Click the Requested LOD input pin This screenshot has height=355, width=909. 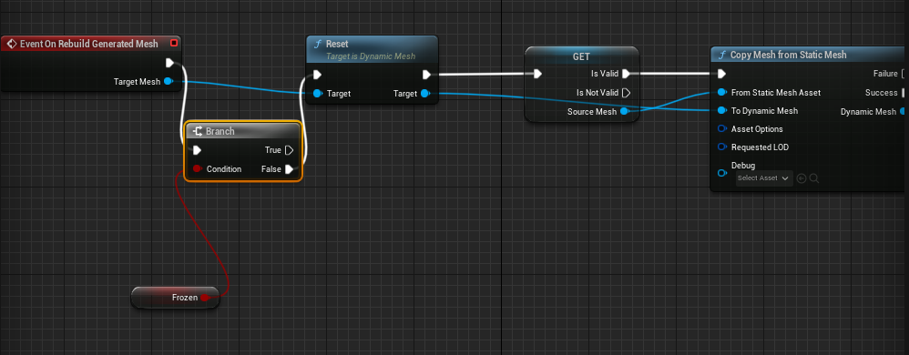(x=721, y=147)
